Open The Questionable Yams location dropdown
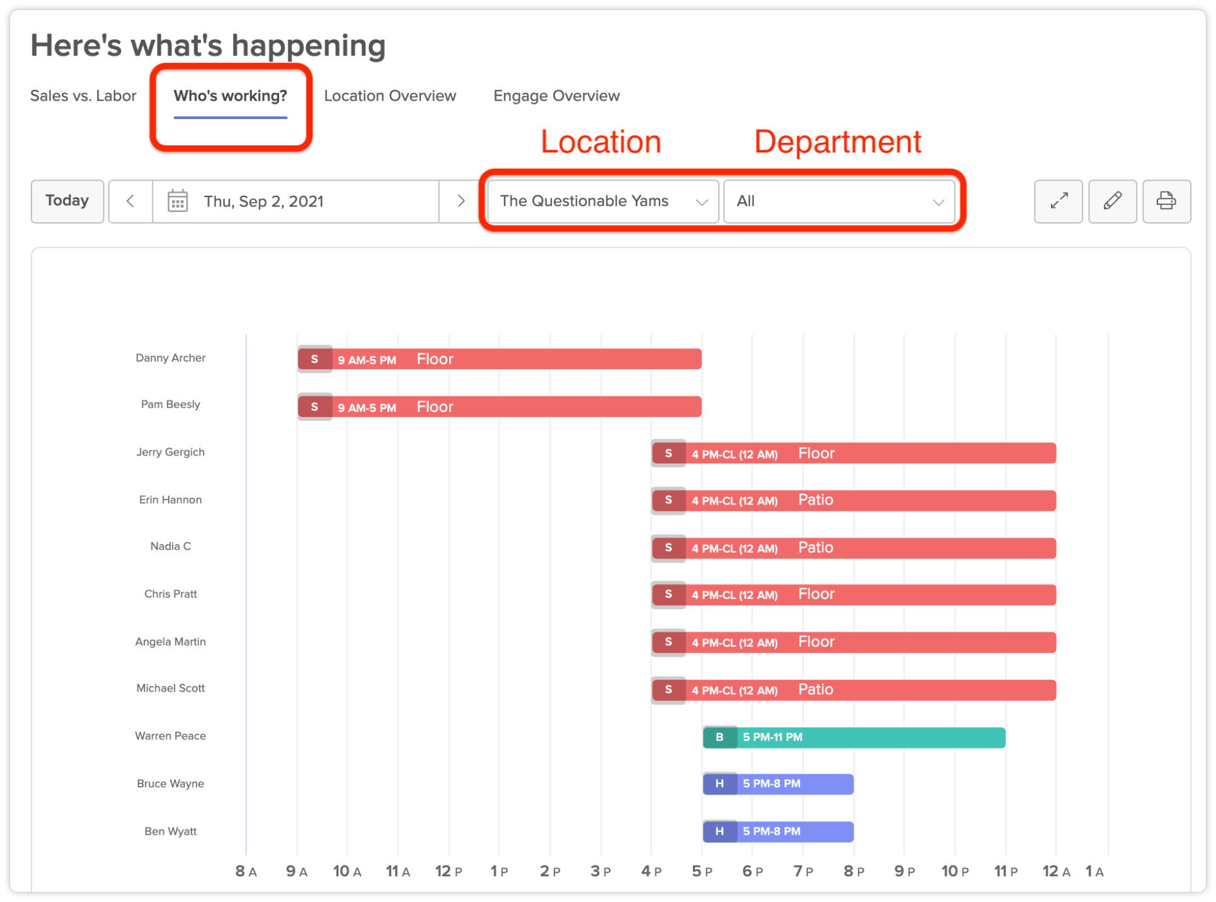This screenshot has width=1216, height=902. click(603, 202)
